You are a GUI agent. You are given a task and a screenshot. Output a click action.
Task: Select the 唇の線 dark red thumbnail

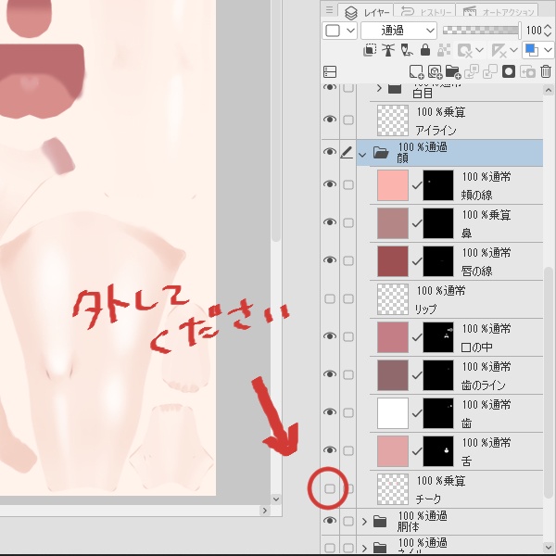[x=393, y=261]
